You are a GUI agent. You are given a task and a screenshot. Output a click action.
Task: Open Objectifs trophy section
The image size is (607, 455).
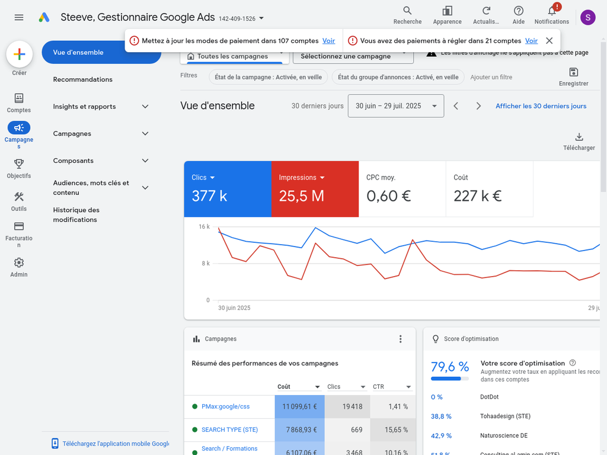coord(18,169)
